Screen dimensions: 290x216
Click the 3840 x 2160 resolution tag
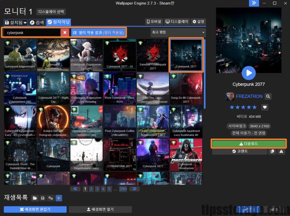(x=259, y=126)
